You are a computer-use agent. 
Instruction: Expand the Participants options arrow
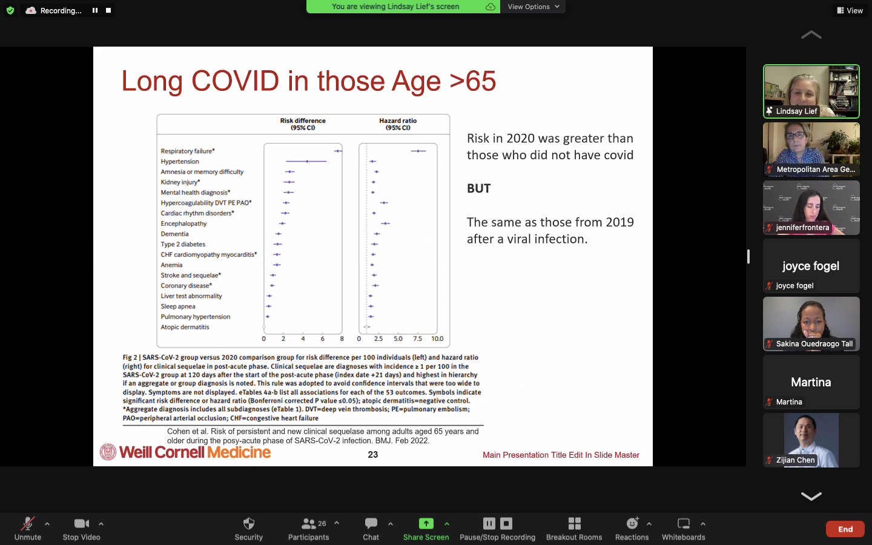coord(337,524)
